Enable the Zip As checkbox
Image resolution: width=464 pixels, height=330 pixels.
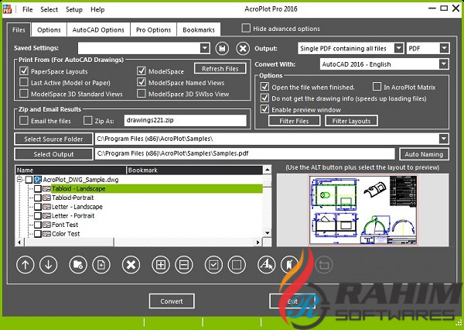coord(88,120)
